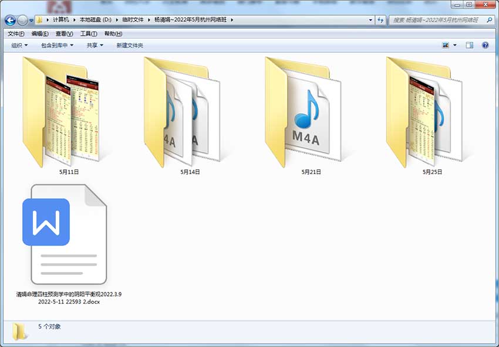
Task: Click the 新建文件夹 button
Action: click(x=130, y=46)
